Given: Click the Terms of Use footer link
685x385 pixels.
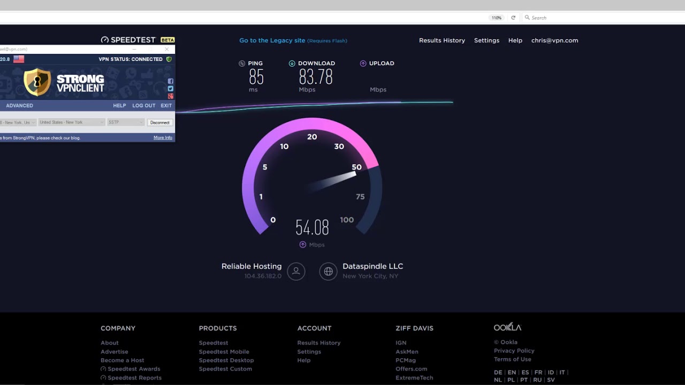Looking at the screenshot, I should [513, 359].
